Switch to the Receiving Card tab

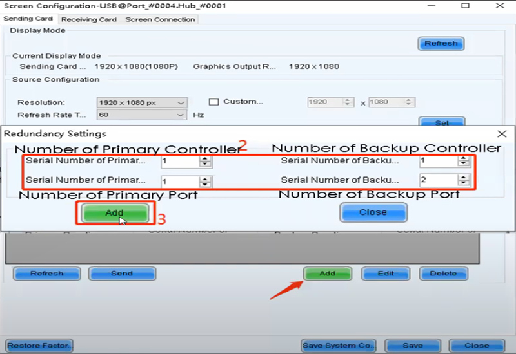[x=88, y=19]
